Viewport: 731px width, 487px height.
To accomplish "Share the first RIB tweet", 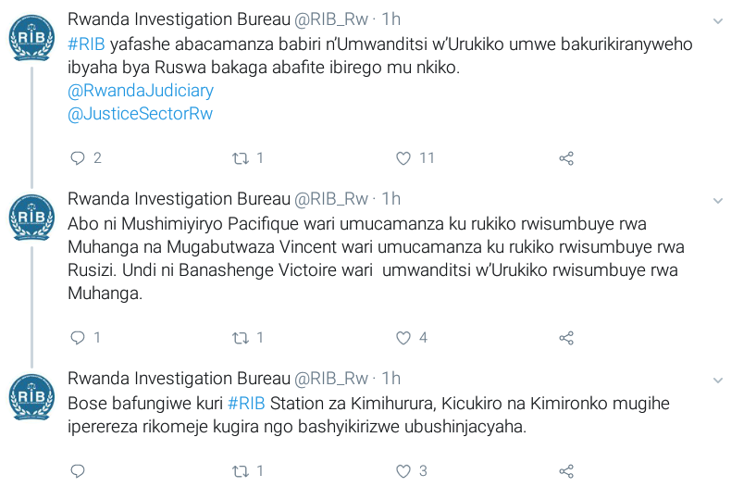I will (x=566, y=158).
